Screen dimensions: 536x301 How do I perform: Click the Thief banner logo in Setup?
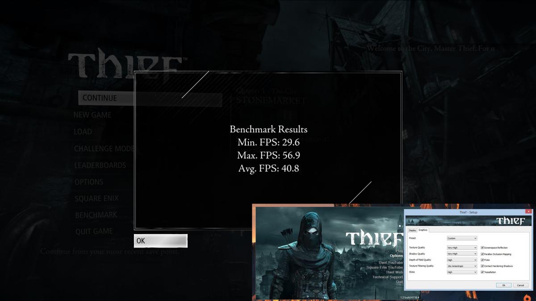[510, 221]
